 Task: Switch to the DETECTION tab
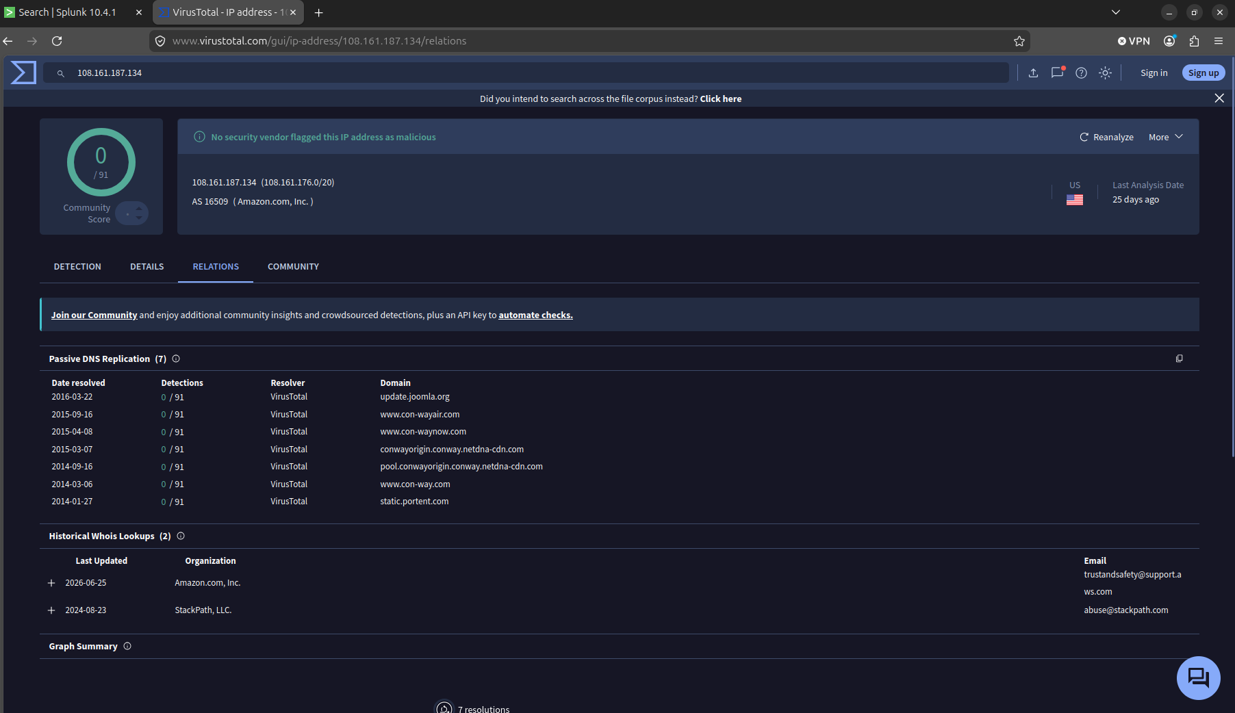point(77,267)
